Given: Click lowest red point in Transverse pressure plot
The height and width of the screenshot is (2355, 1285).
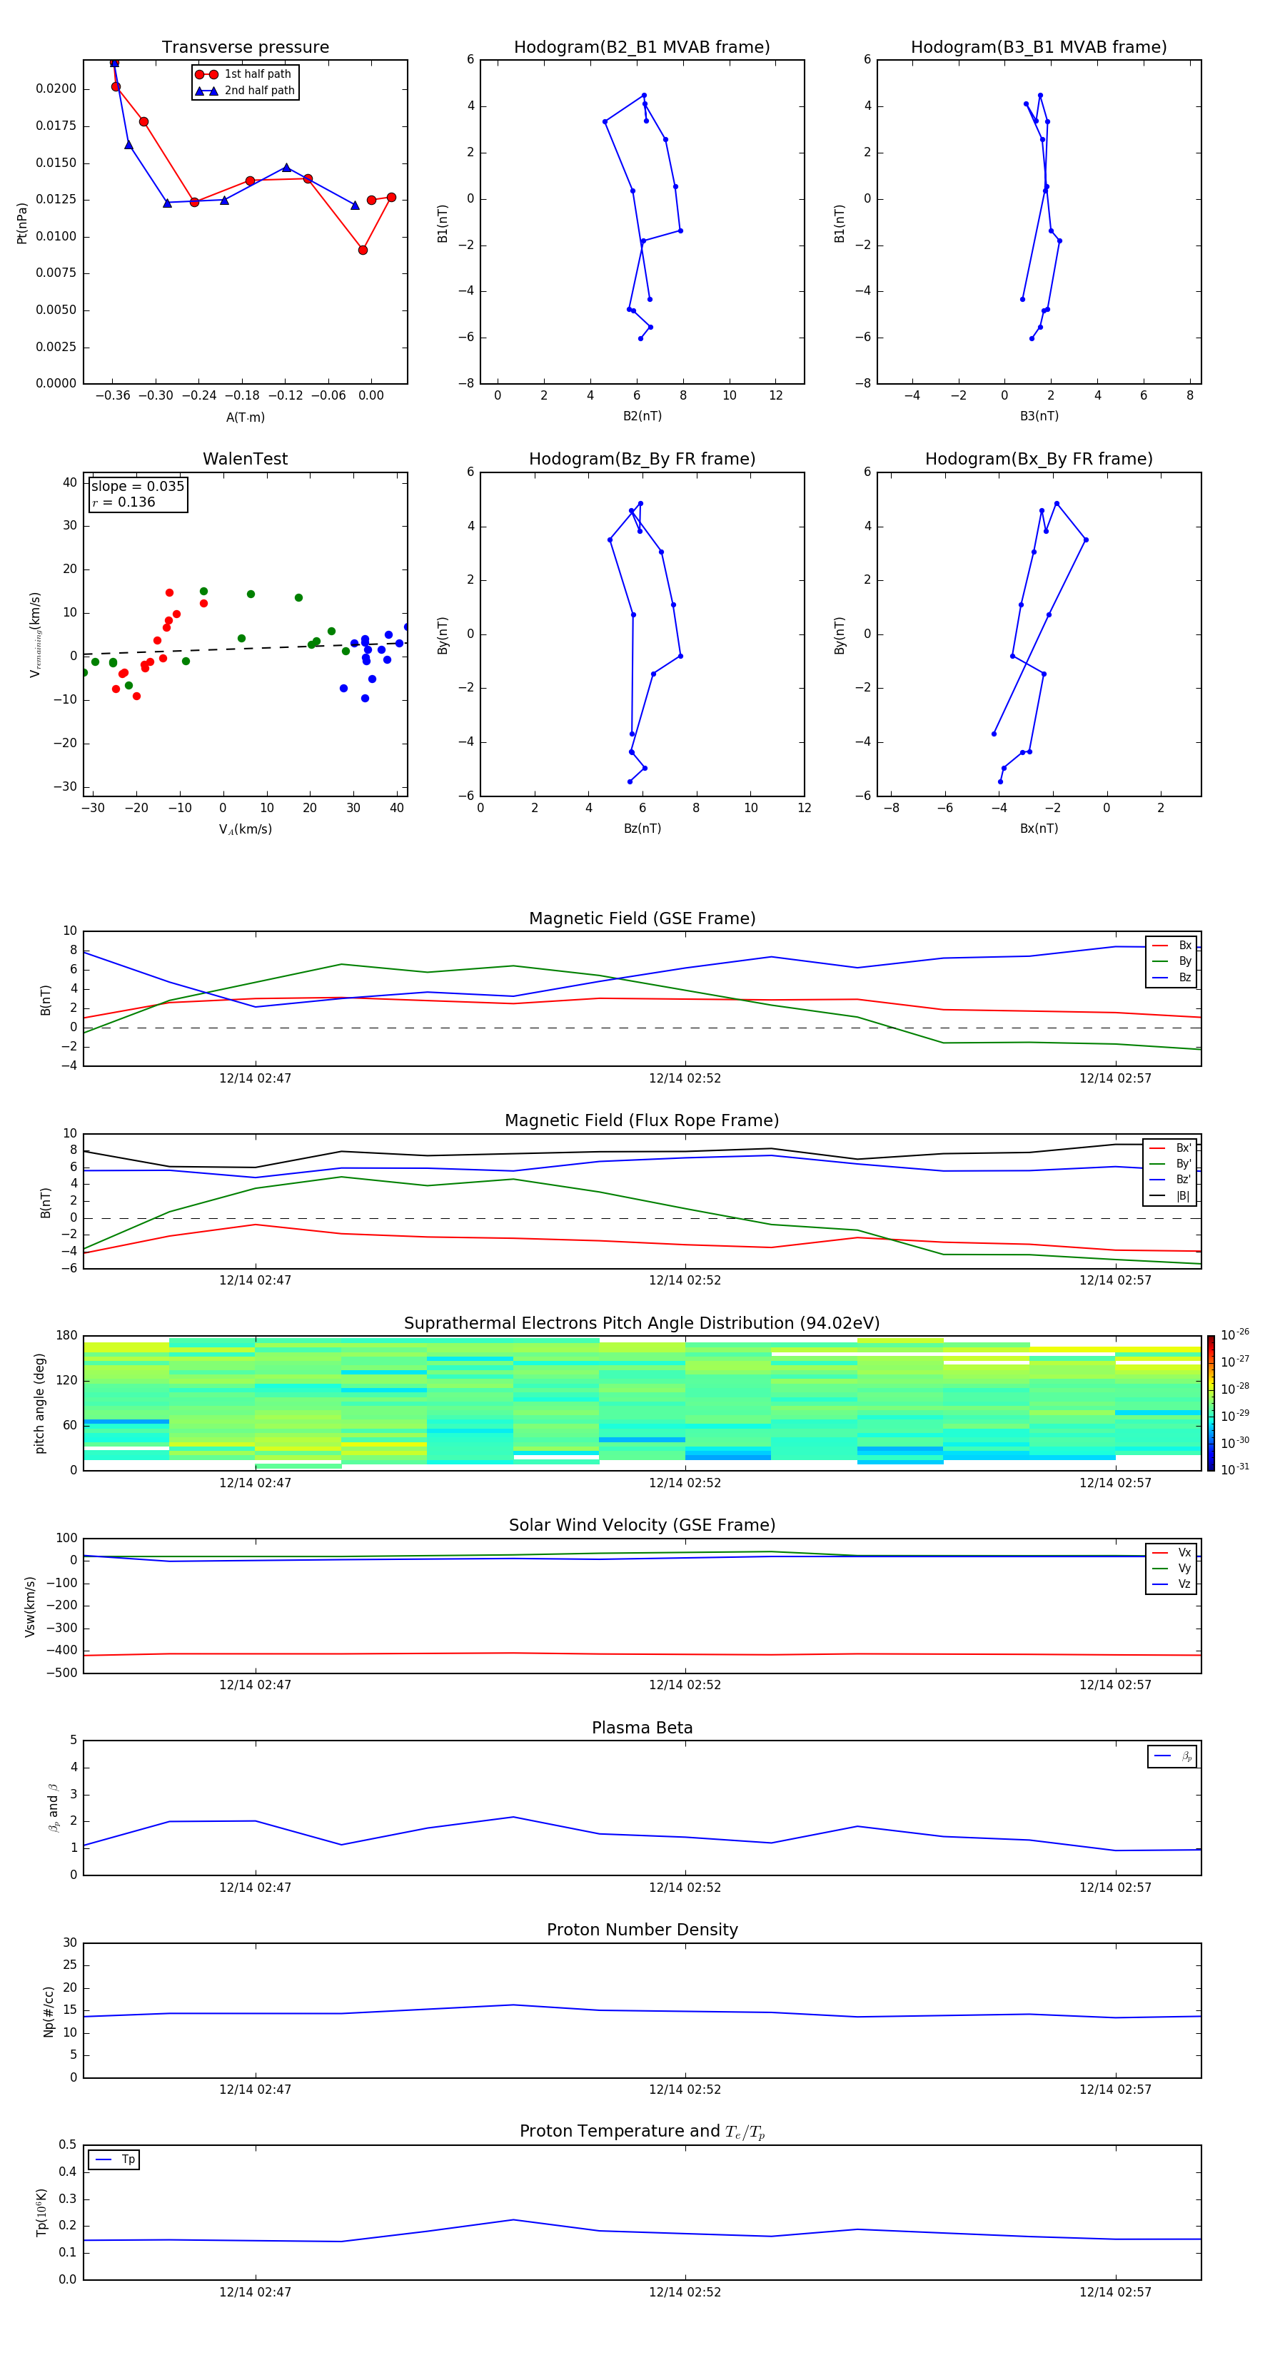Looking at the screenshot, I should coord(363,250).
